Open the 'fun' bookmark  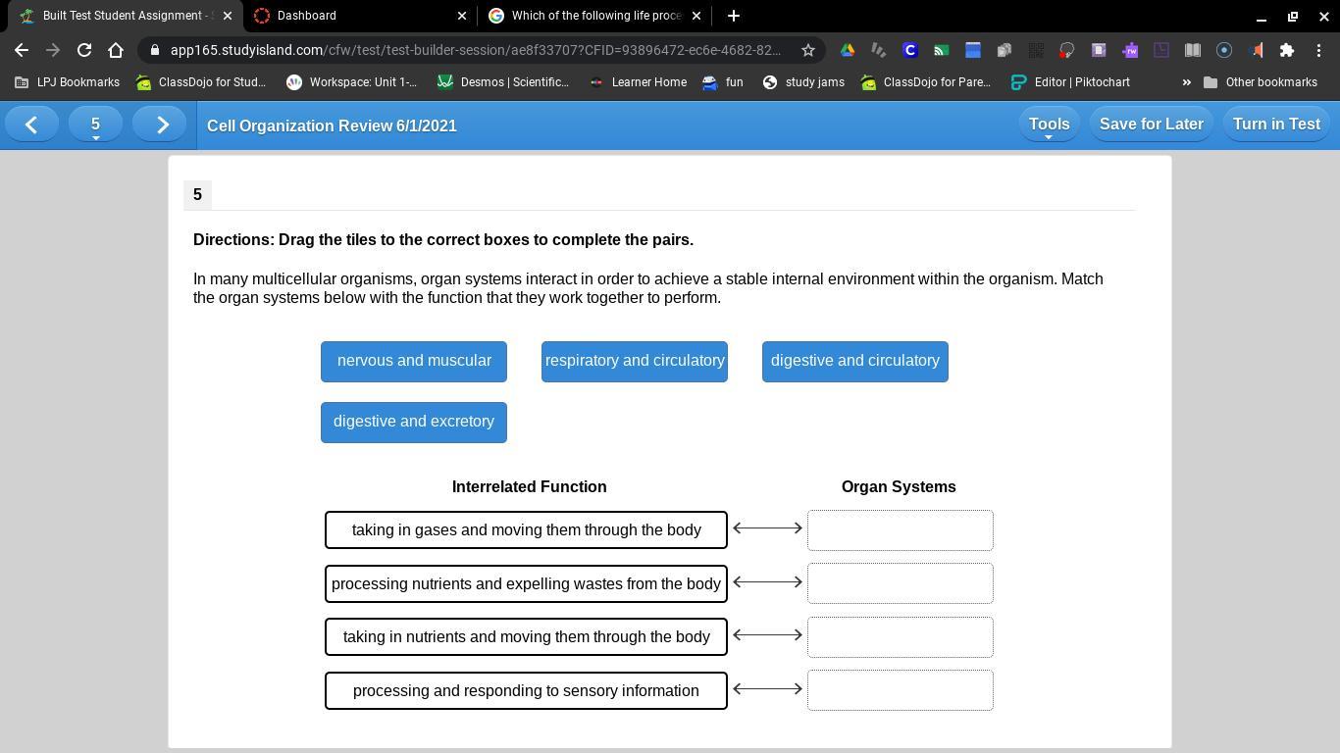pyautogui.click(x=723, y=82)
